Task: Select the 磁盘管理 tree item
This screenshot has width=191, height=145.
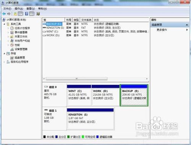Action: point(20,58)
